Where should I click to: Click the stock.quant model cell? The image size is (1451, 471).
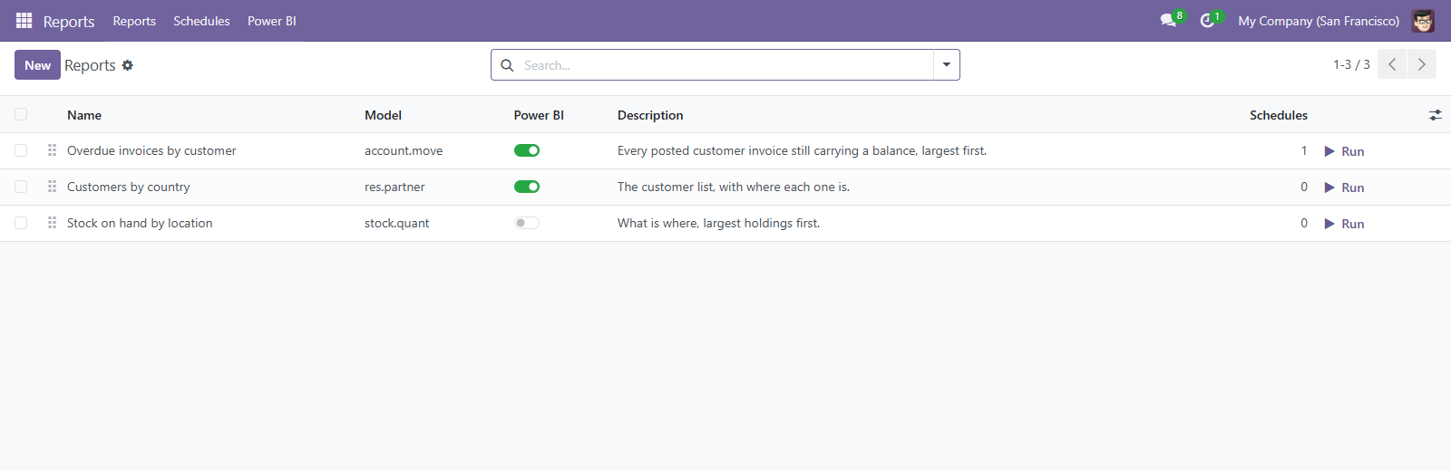(397, 223)
